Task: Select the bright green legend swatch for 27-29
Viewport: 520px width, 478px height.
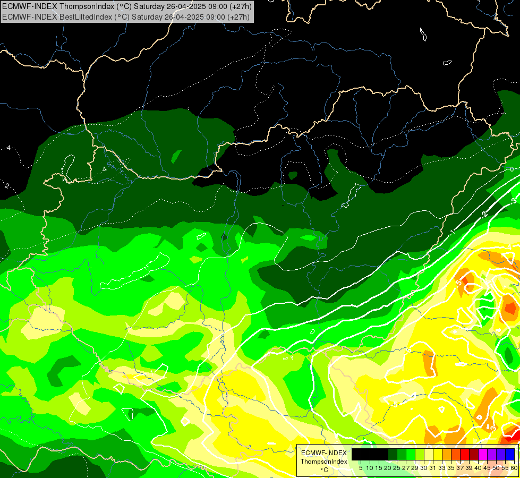Action: click(411, 454)
